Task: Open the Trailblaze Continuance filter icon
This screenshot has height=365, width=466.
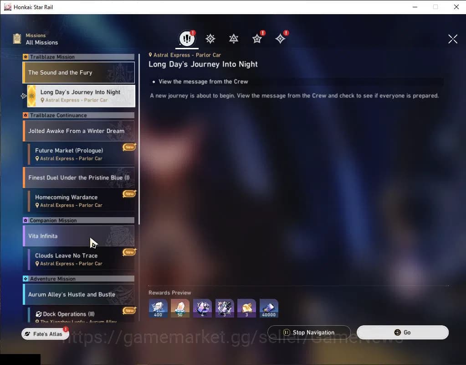Action: coord(234,39)
